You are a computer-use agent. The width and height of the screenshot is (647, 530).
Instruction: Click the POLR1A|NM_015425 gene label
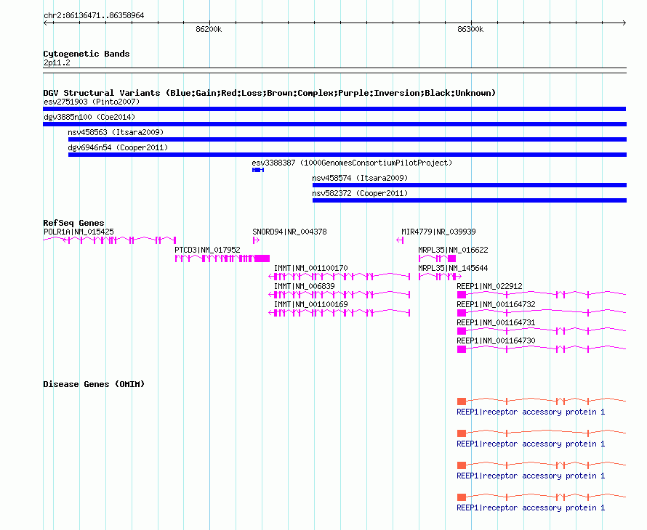point(79,232)
